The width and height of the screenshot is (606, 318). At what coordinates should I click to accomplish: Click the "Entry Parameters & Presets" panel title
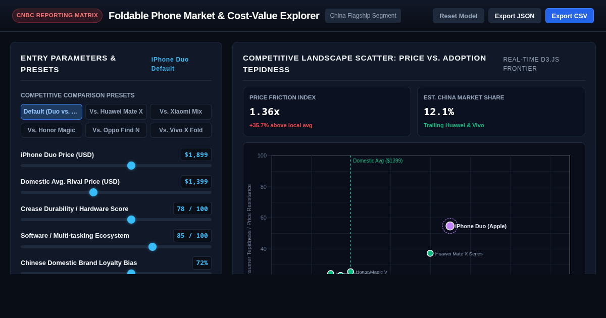point(68,64)
